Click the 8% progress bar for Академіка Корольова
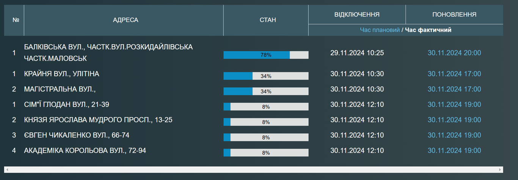The image size is (518, 180). click(x=266, y=153)
